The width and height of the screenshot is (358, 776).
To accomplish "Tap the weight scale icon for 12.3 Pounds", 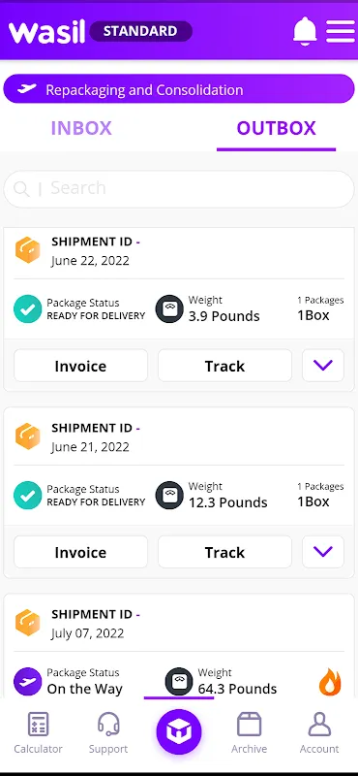I will tap(169, 496).
